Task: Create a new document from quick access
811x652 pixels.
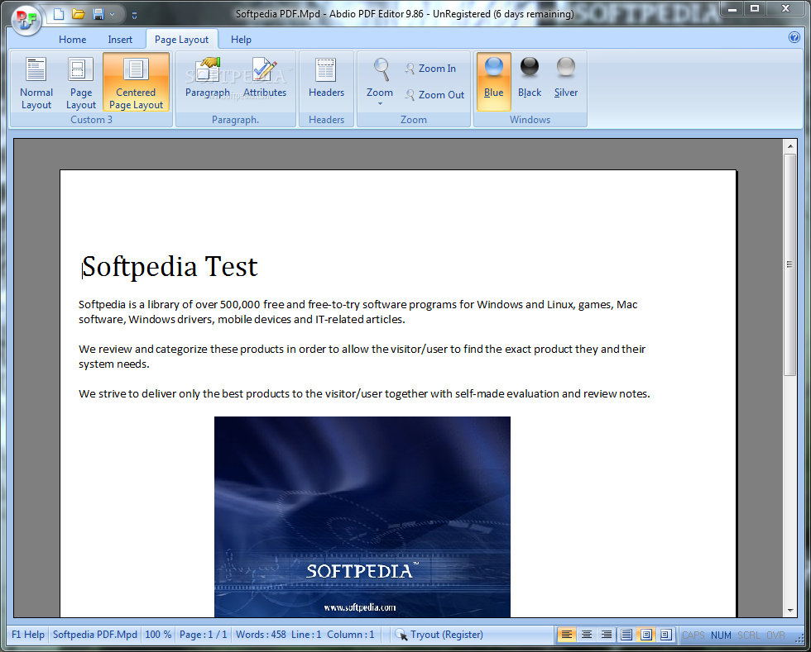Action: [59, 15]
